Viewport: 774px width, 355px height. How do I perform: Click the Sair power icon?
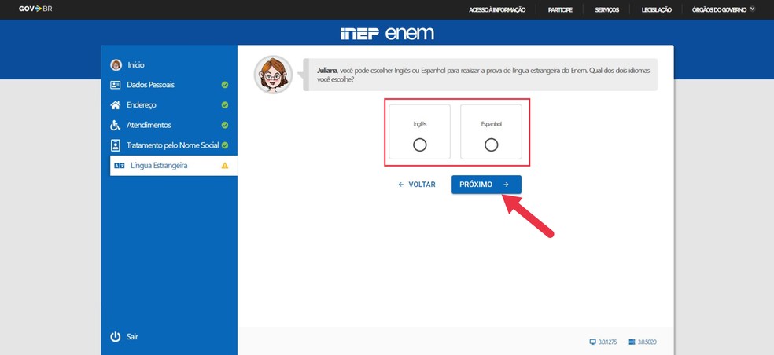115,337
